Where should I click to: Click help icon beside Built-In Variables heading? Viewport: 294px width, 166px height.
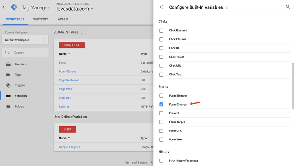(x=81, y=33)
